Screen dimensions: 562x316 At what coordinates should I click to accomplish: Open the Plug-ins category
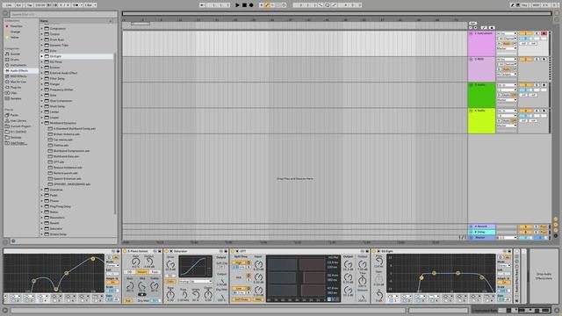pyautogui.click(x=16, y=88)
